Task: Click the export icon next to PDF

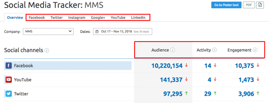Action: [260, 5]
